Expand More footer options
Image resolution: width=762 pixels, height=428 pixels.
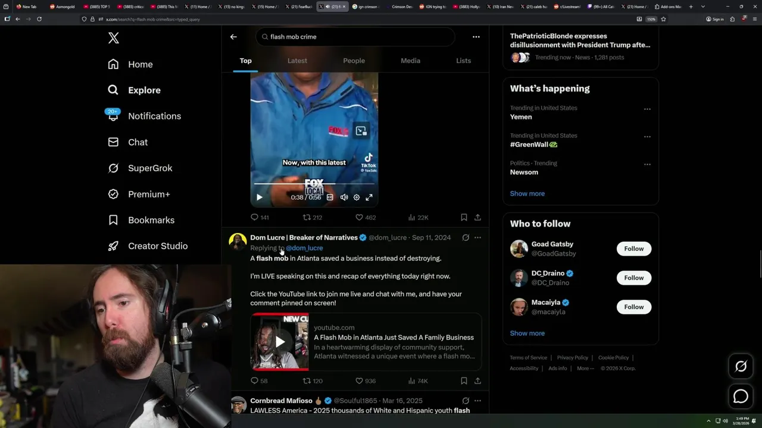pyautogui.click(x=585, y=369)
